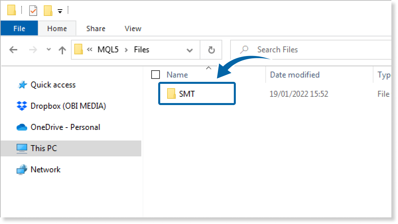Refresh the Files folder view

tap(211, 50)
